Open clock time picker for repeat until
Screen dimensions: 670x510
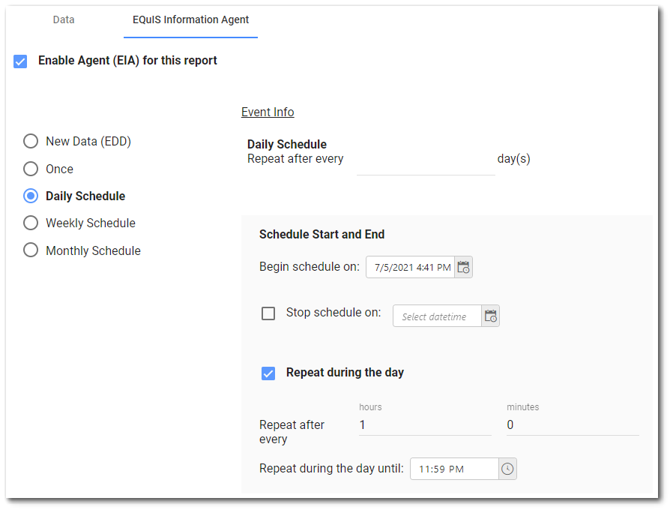coord(507,469)
